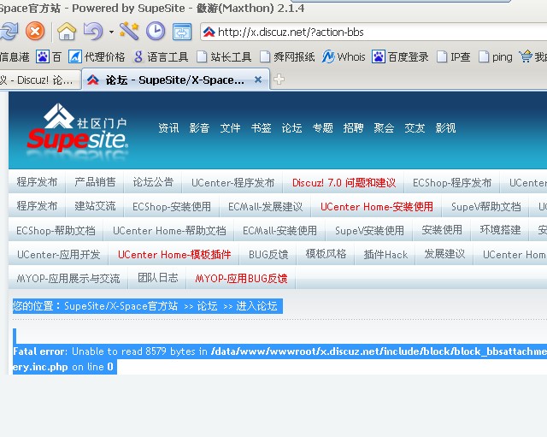The height and width of the screenshot is (437, 547).
Task: Open the ping bookmark
Action: click(x=496, y=56)
